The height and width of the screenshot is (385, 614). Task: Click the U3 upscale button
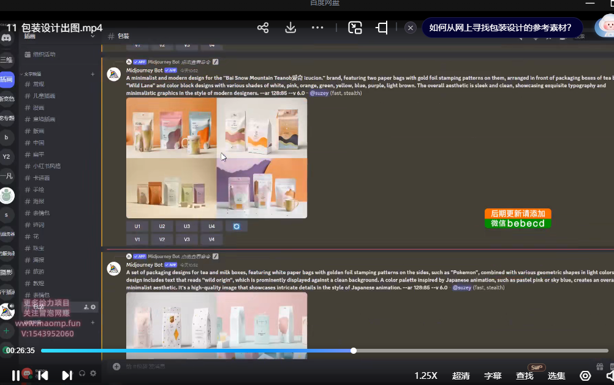pos(187,226)
